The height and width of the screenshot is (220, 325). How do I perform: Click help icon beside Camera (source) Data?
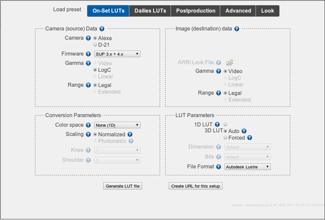102,29
